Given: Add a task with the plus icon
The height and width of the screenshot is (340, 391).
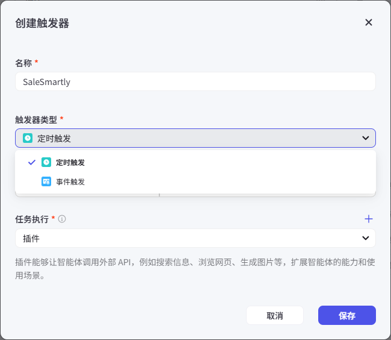Looking at the screenshot, I should 369,219.
